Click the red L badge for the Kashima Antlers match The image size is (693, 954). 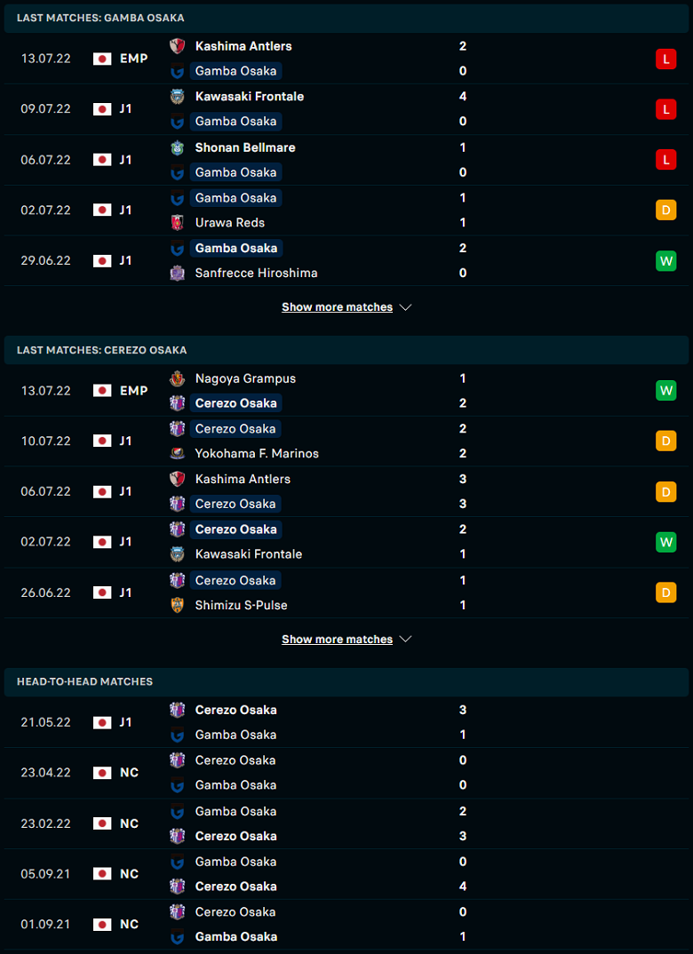click(665, 59)
